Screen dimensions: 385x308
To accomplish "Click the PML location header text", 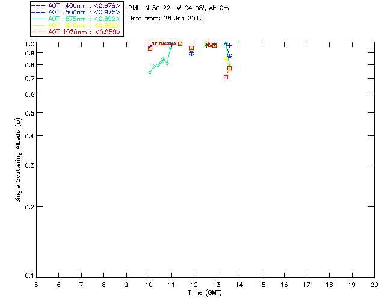I will pyautogui.click(x=179, y=8).
